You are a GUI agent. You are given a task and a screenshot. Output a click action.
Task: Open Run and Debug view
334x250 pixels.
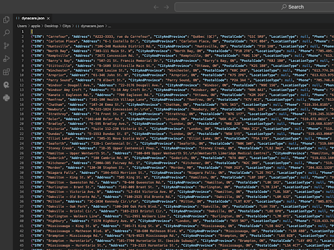(x=6, y=59)
